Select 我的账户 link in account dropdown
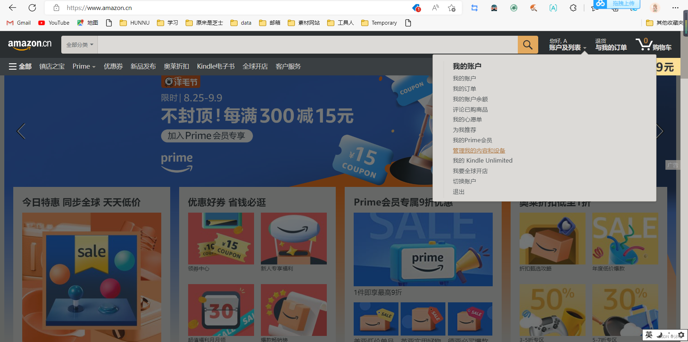The image size is (688, 342). (x=464, y=78)
